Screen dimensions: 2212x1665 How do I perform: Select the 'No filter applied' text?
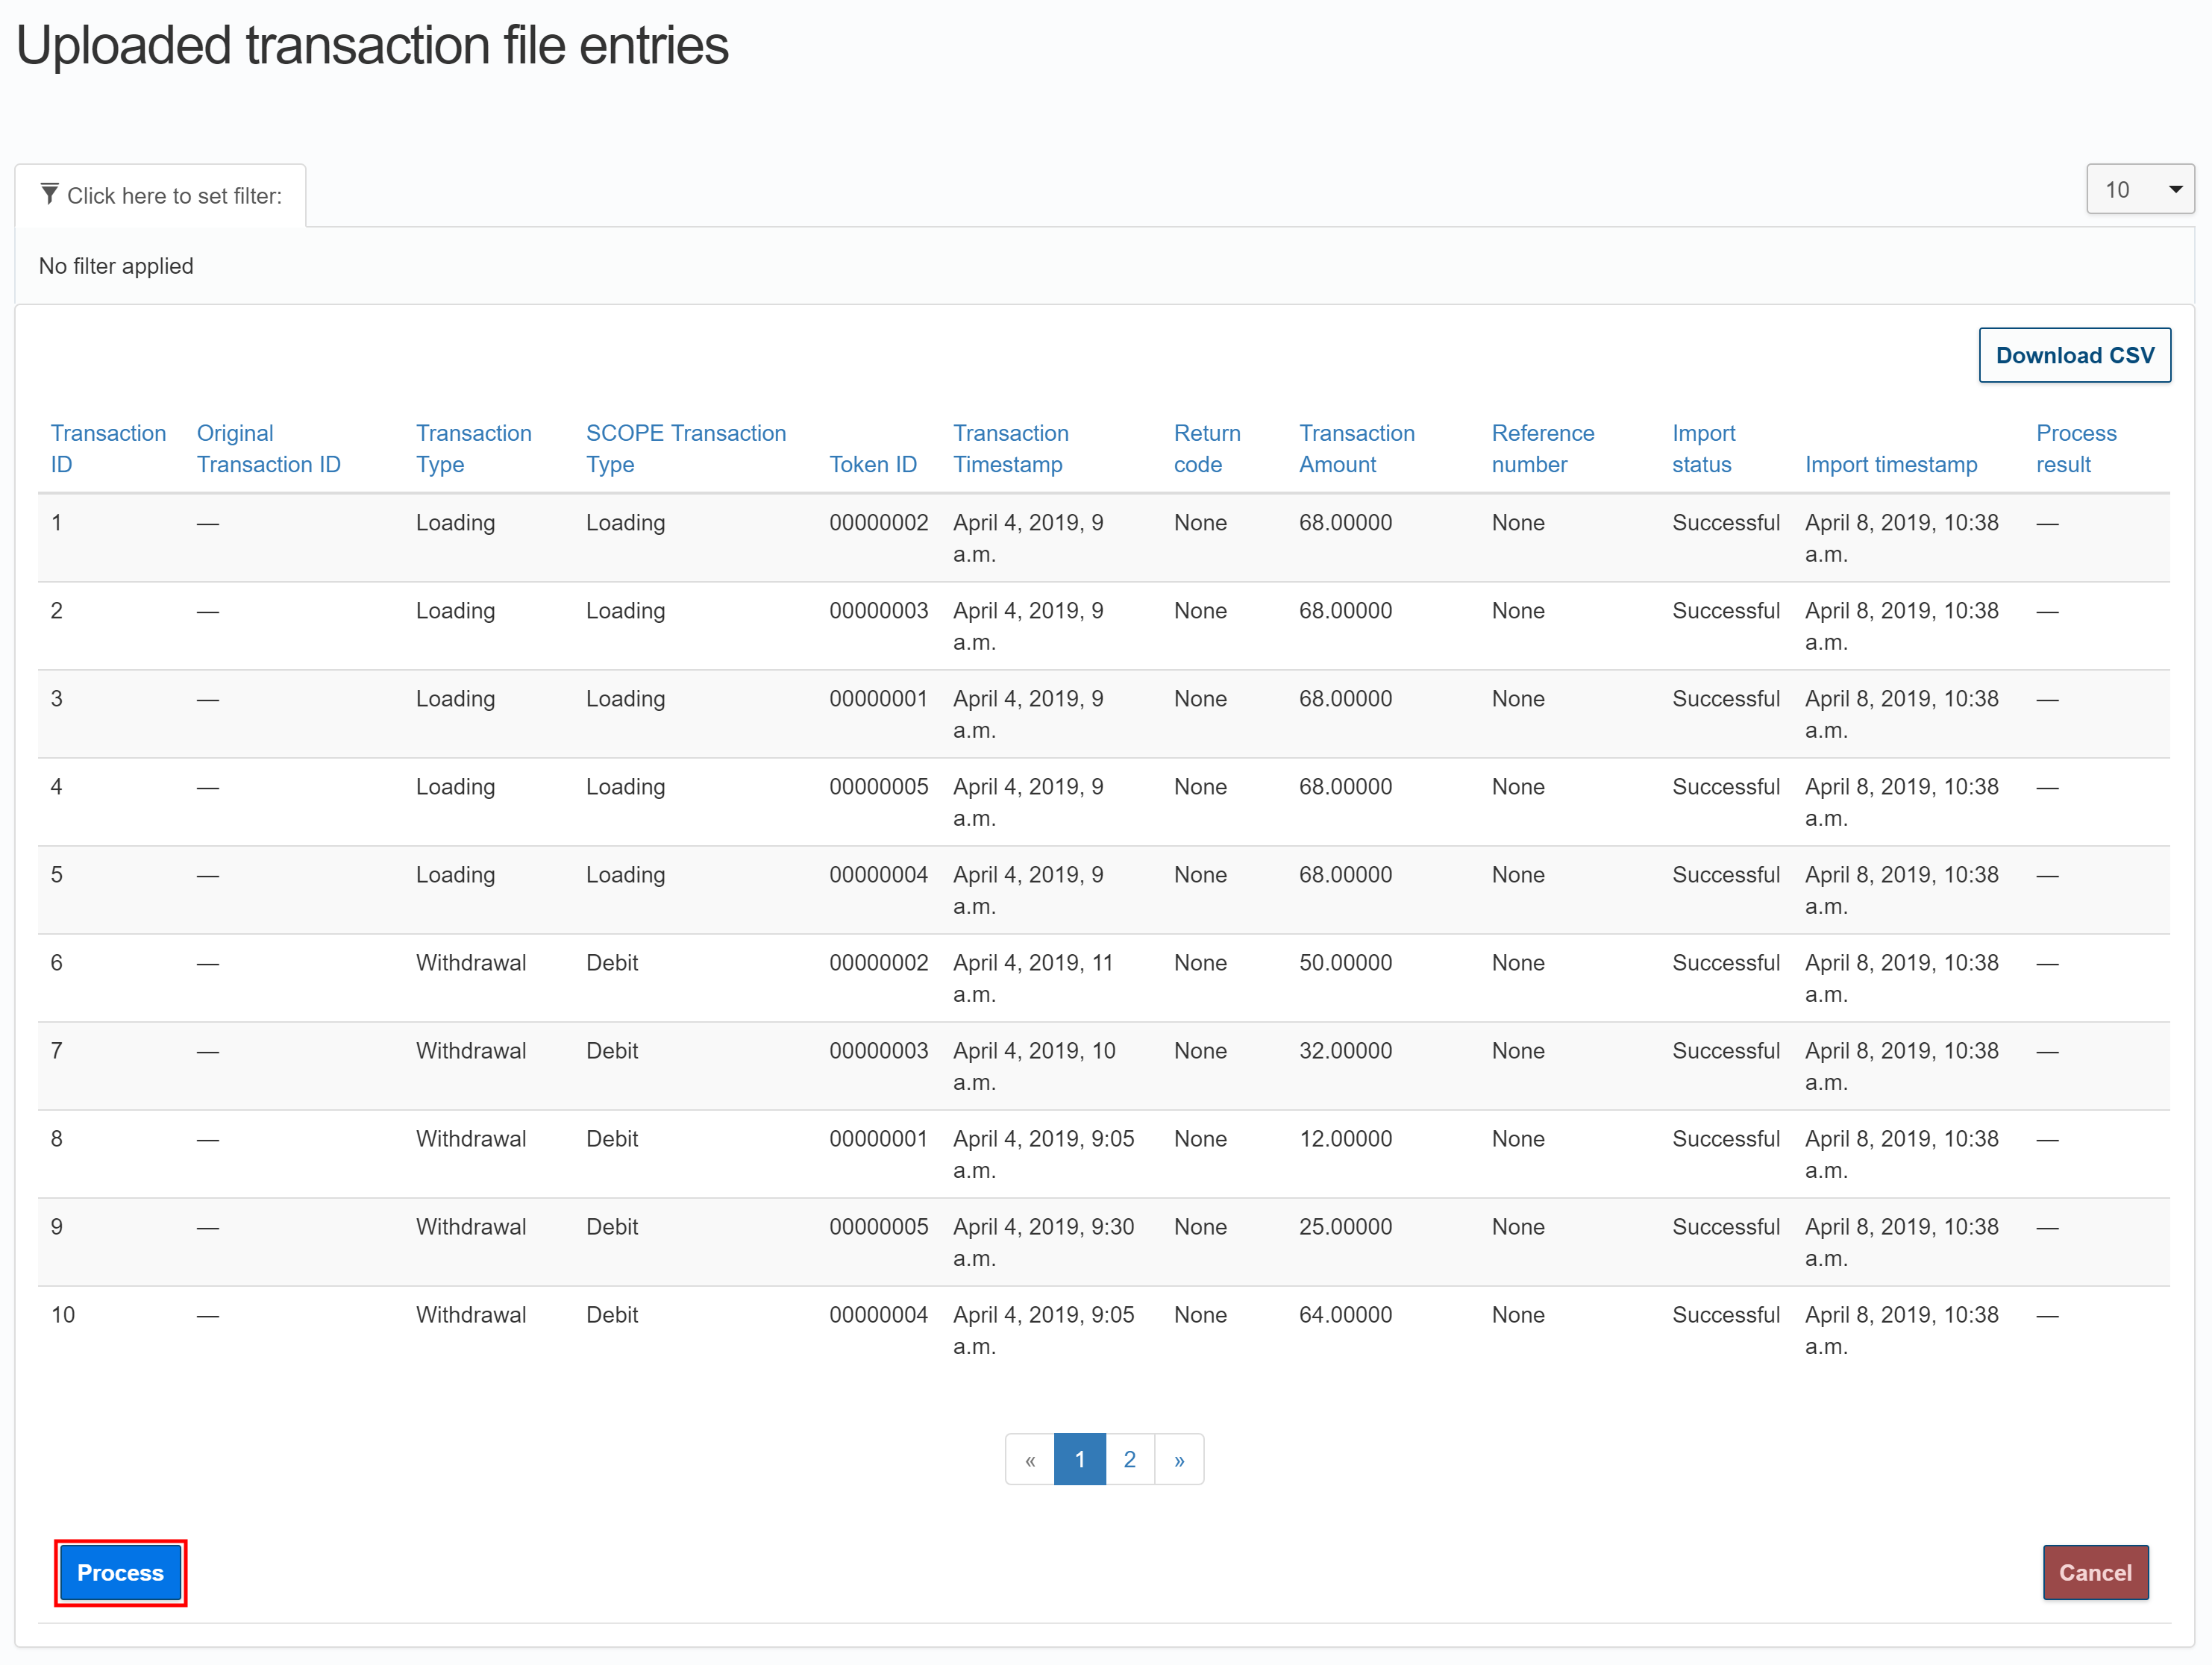[116, 266]
